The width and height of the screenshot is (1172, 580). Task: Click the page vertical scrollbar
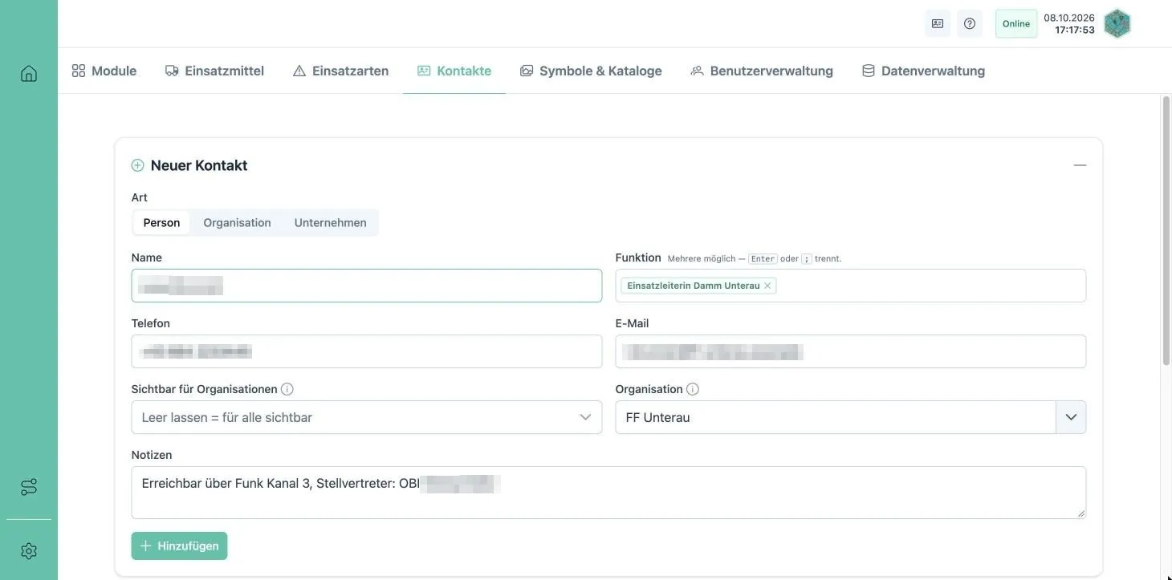click(x=1166, y=233)
